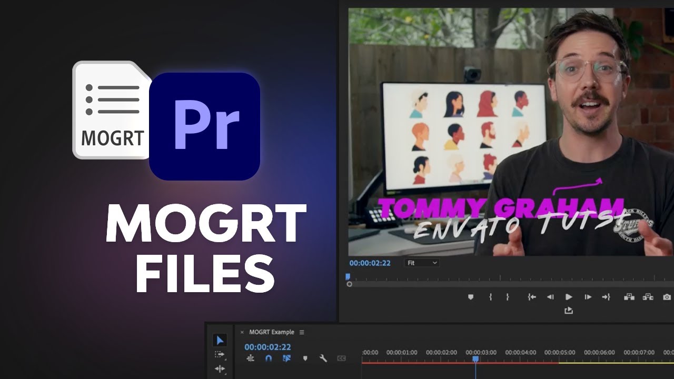
Task: Click the timeline panel timecode 00:00:02:22
Action: point(267,347)
